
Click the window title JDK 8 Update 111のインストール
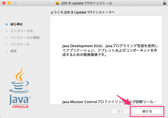pos(86,3)
